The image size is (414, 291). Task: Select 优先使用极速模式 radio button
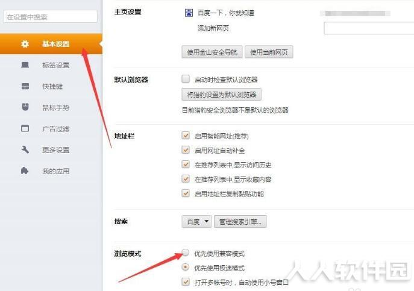pos(186,268)
